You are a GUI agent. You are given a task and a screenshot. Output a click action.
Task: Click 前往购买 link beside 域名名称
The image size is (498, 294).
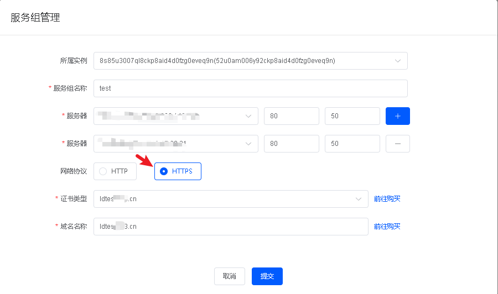[387, 227]
